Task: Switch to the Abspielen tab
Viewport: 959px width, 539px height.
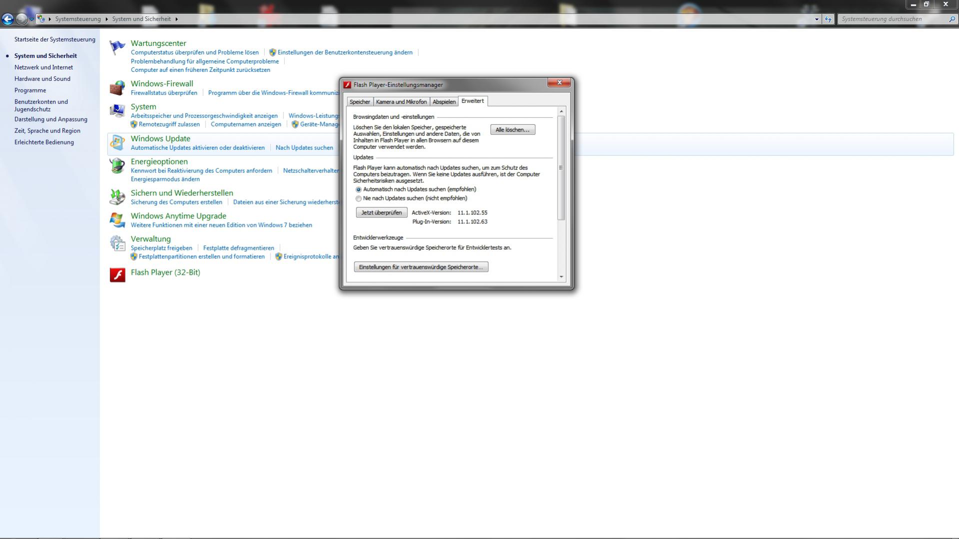Action: (444, 102)
